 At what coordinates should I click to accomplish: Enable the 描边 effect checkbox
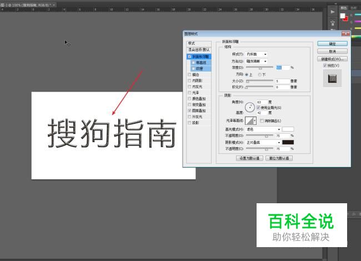[x=189, y=74]
